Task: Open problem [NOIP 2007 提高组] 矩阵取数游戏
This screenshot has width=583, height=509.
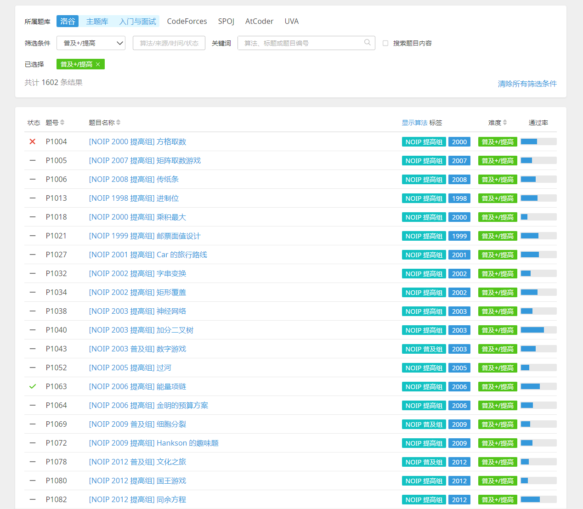Action: tap(145, 160)
